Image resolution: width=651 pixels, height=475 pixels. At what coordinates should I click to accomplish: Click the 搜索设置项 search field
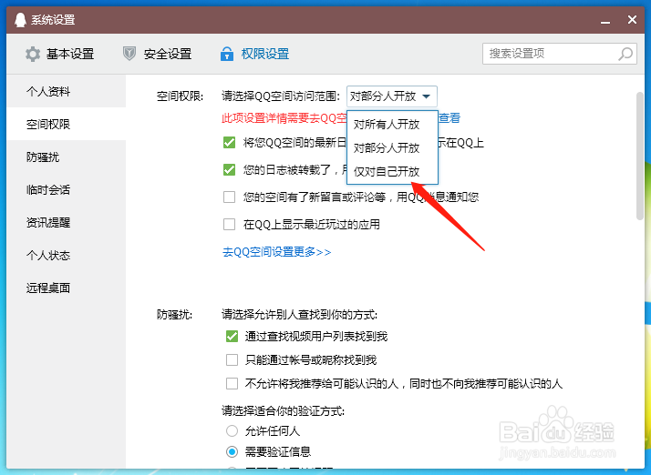560,54
